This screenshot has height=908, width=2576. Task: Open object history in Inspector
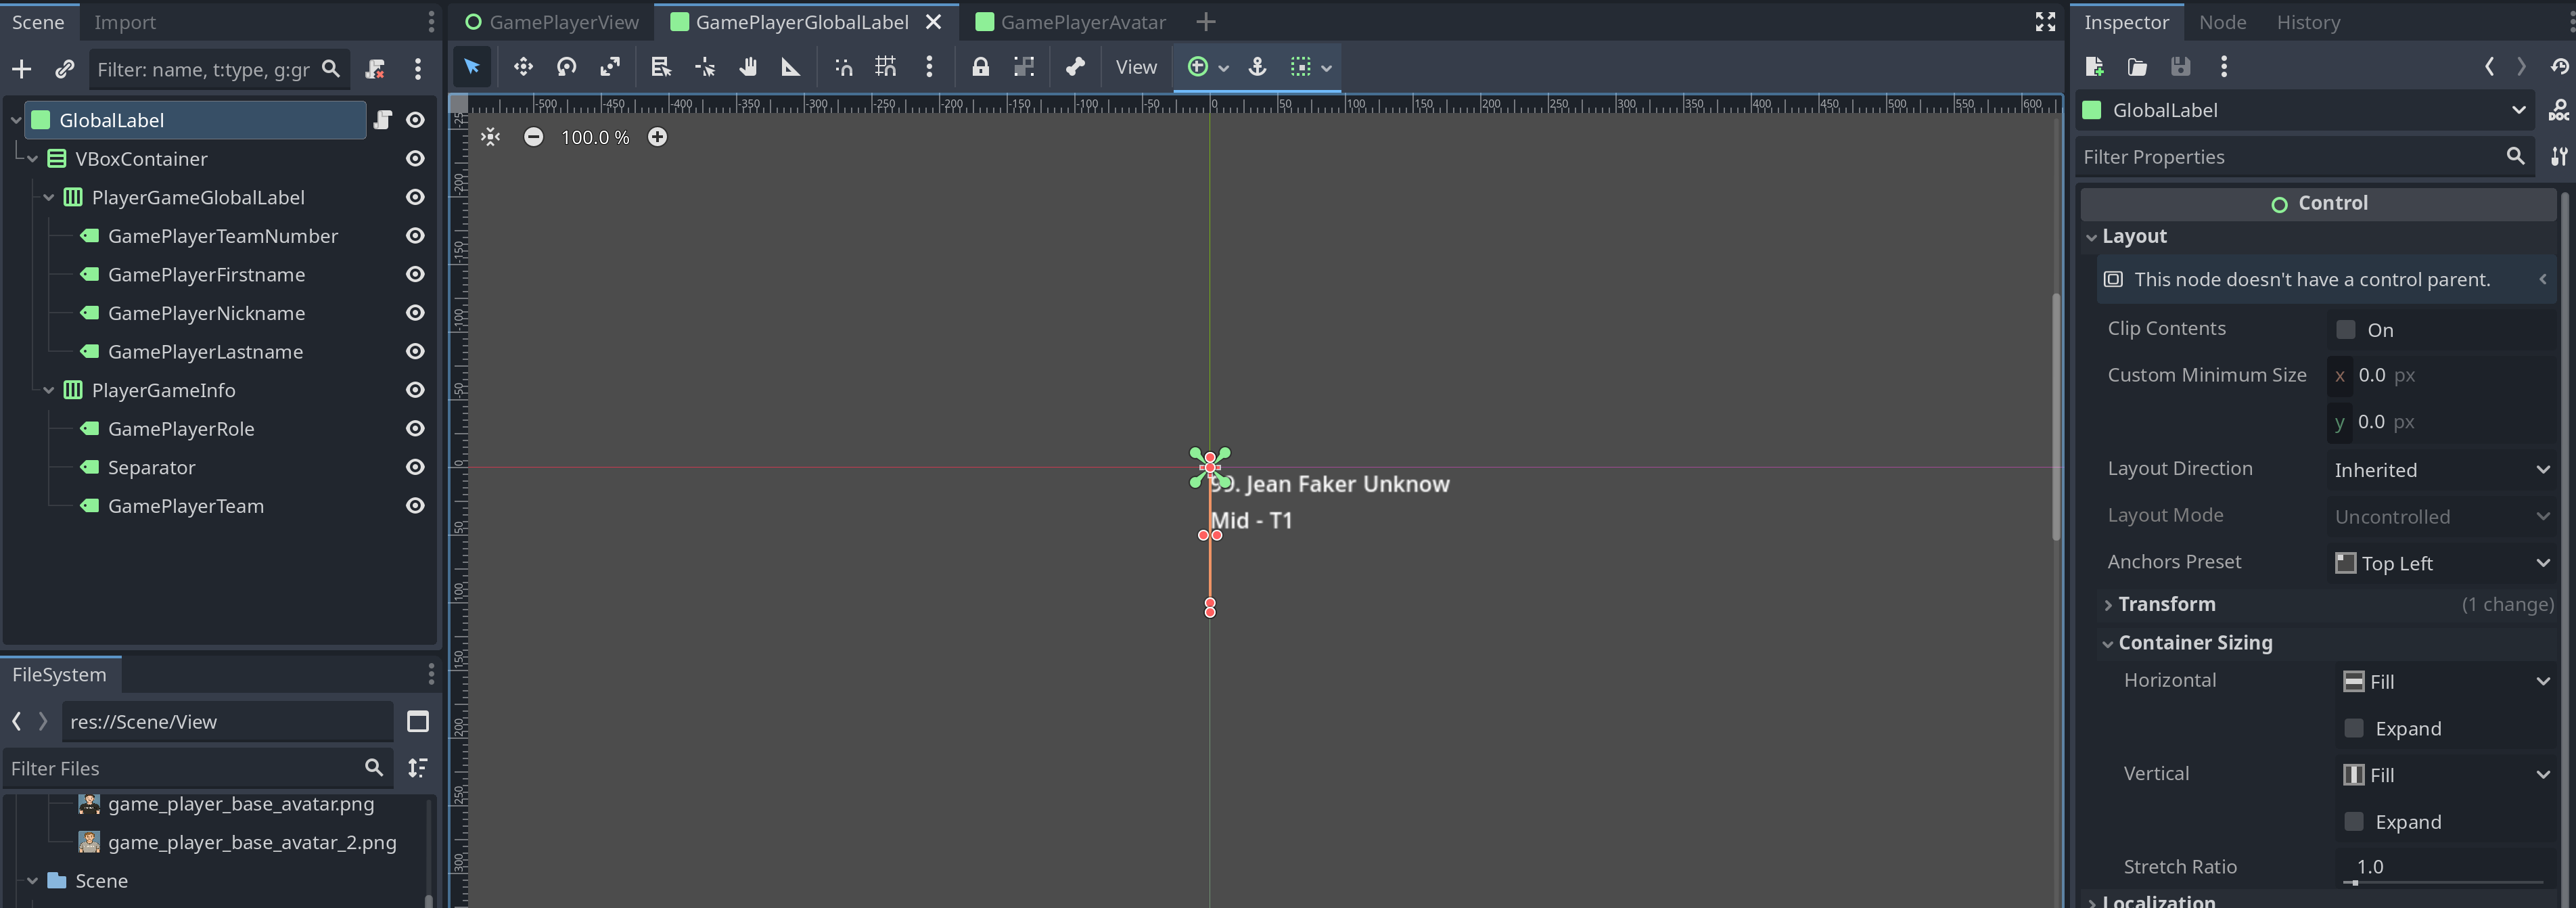click(x=2559, y=67)
